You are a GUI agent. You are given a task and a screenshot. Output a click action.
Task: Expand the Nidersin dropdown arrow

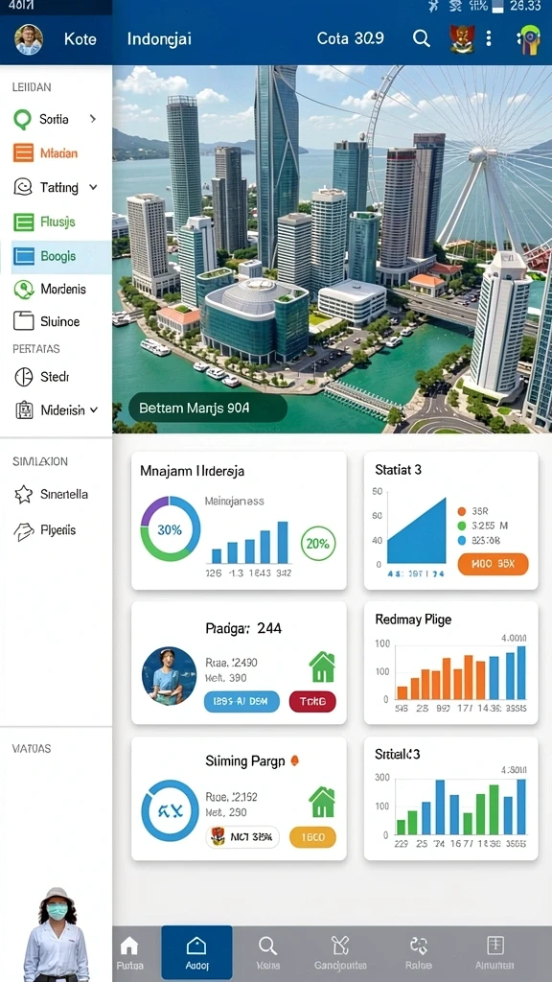[x=94, y=410]
